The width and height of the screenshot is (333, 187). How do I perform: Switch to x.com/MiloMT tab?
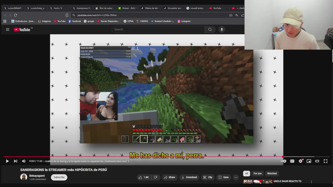(x=13, y=8)
